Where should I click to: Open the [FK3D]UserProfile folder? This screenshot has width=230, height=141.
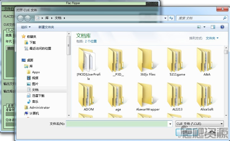[x=89, y=64]
